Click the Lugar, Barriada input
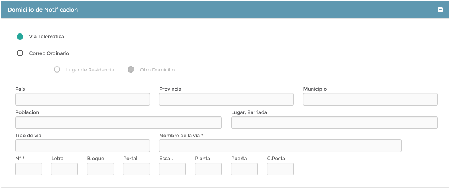 334,123
